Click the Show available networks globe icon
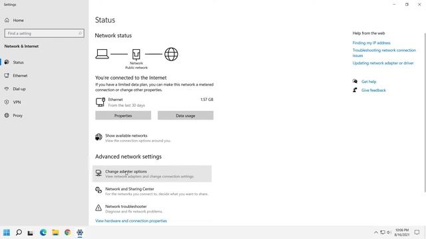Screen dimensions: 426x239 (99, 137)
